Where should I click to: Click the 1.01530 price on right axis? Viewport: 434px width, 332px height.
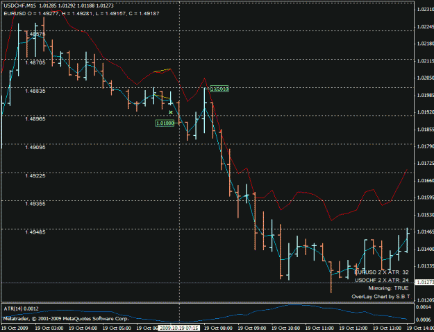click(x=426, y=215)
